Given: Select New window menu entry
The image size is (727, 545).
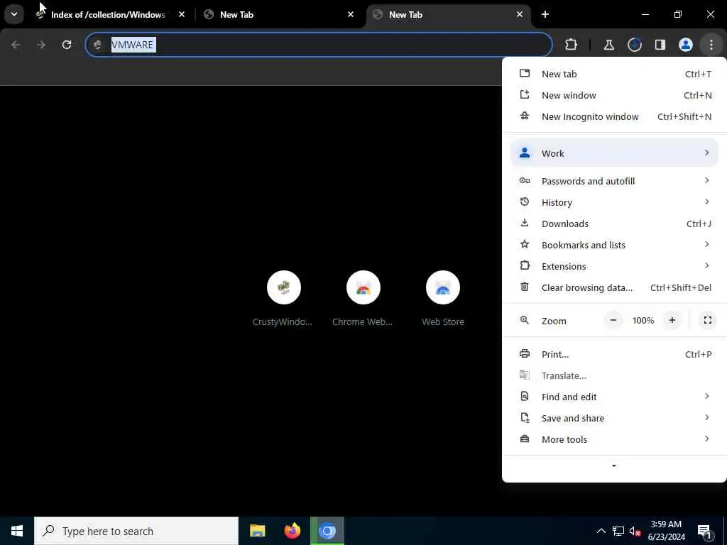Looking at the screenshot, I should click(614, 96).
